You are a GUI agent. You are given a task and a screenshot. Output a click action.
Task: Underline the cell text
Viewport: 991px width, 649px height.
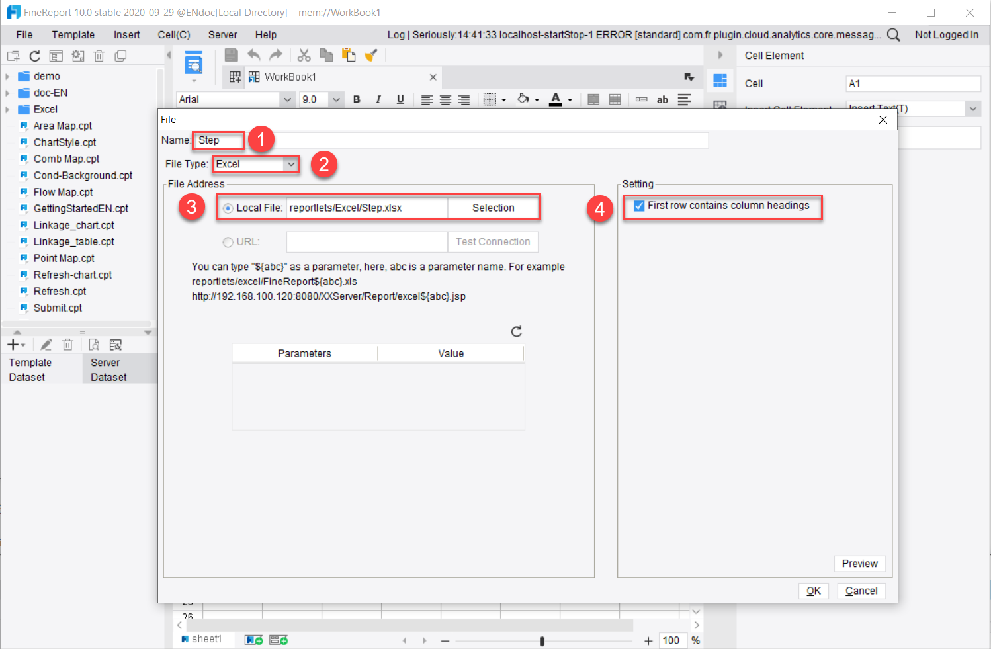(400, 99)
